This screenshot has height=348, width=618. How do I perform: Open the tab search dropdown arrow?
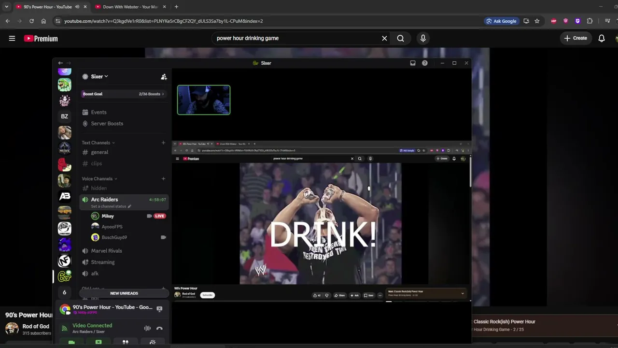[x=6, y=7]
